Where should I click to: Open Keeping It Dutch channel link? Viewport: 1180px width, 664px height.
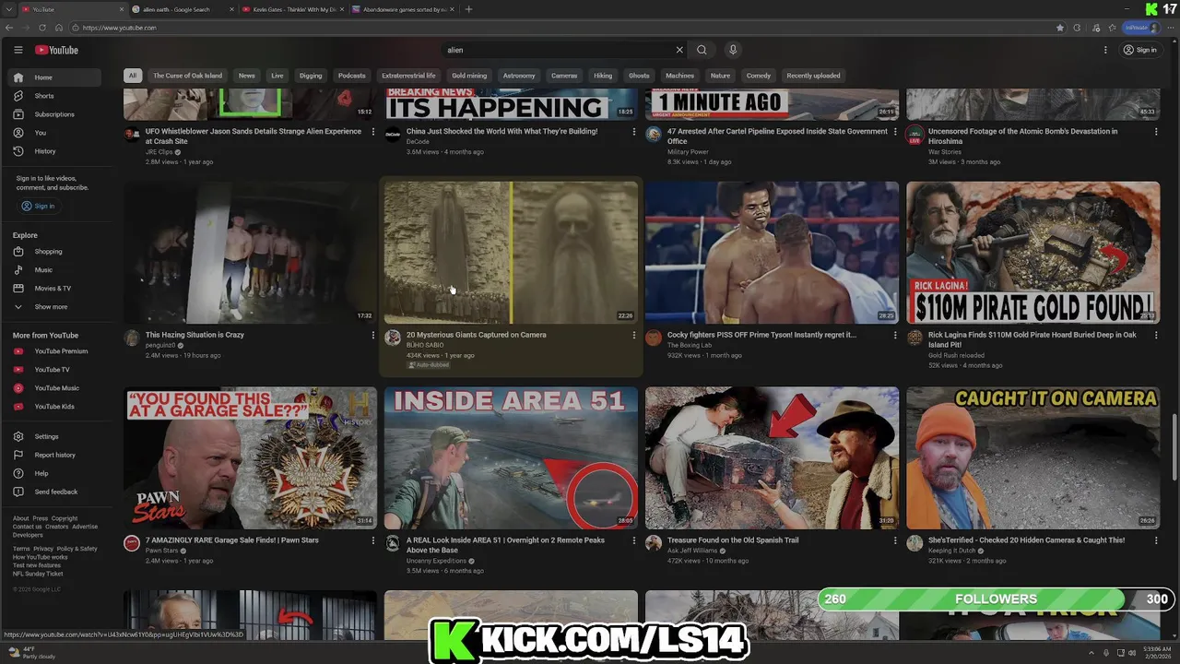952,551
